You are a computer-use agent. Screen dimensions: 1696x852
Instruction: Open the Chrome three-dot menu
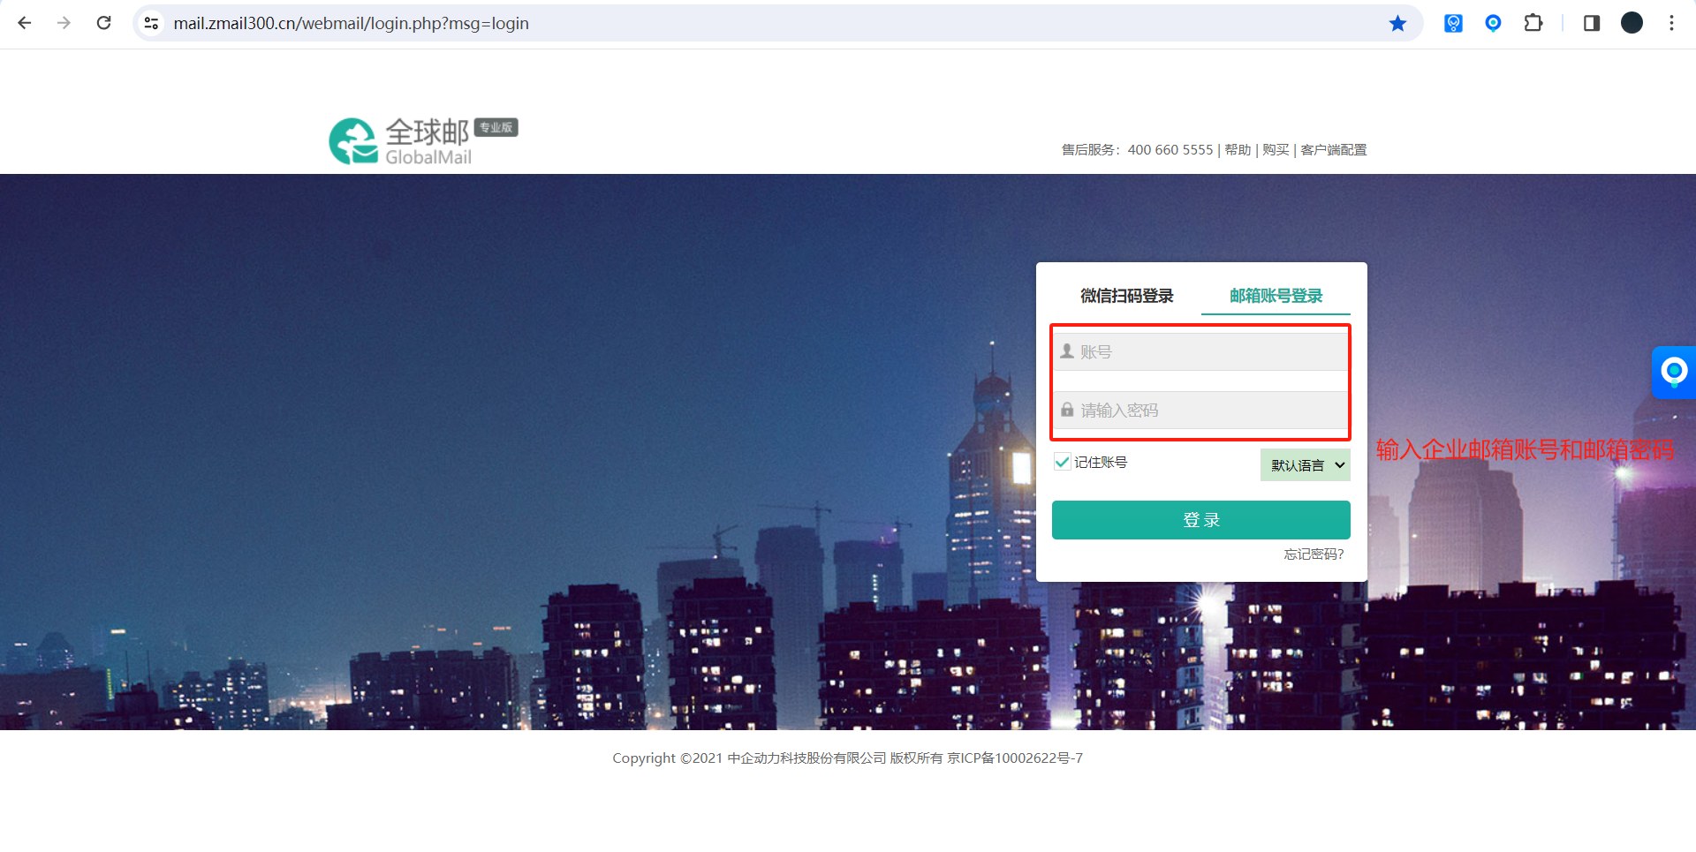1671,23
